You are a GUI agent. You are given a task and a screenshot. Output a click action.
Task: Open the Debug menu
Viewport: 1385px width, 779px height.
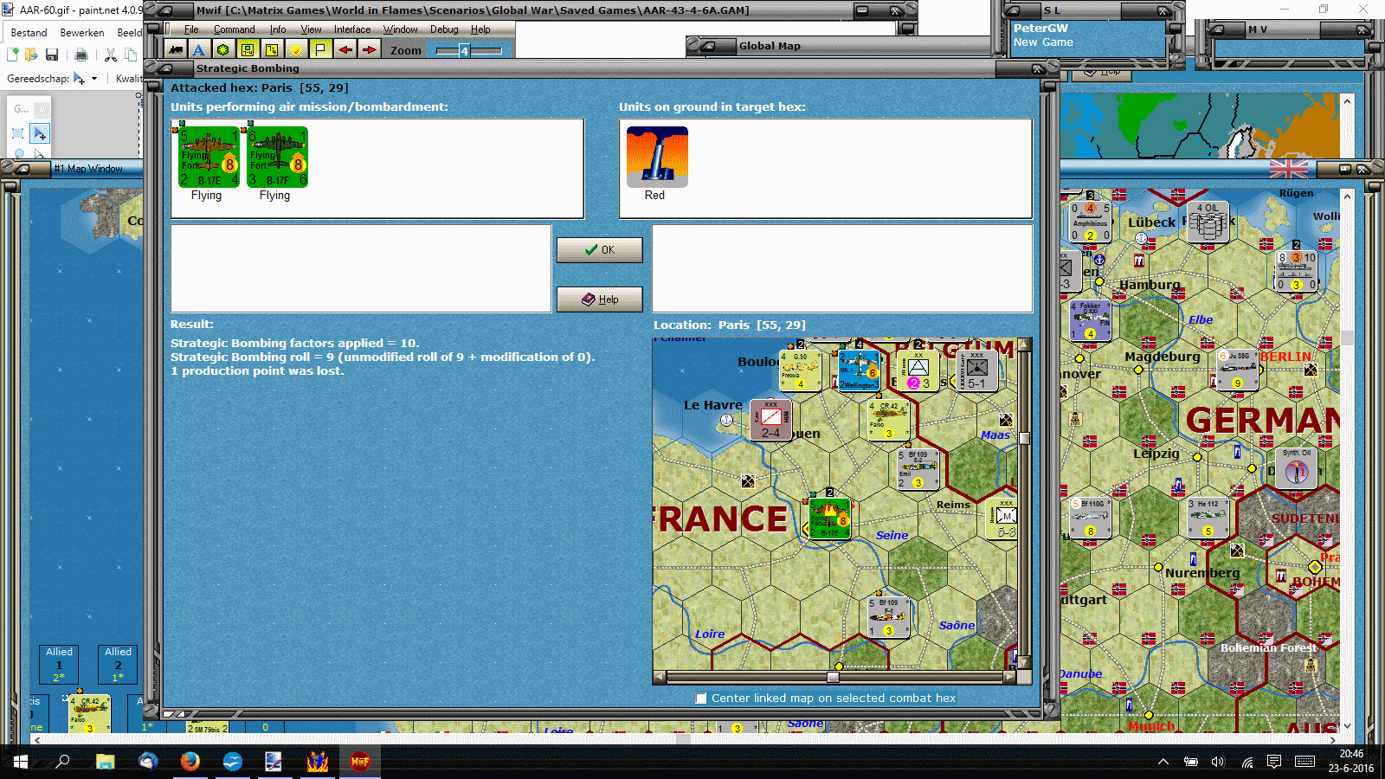444,29
